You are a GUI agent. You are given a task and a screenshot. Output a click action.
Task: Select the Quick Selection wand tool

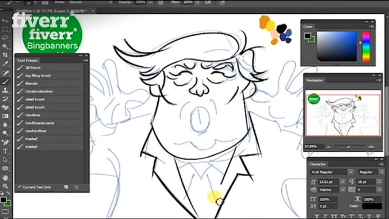pyautogui.click(x=5, y=47)
